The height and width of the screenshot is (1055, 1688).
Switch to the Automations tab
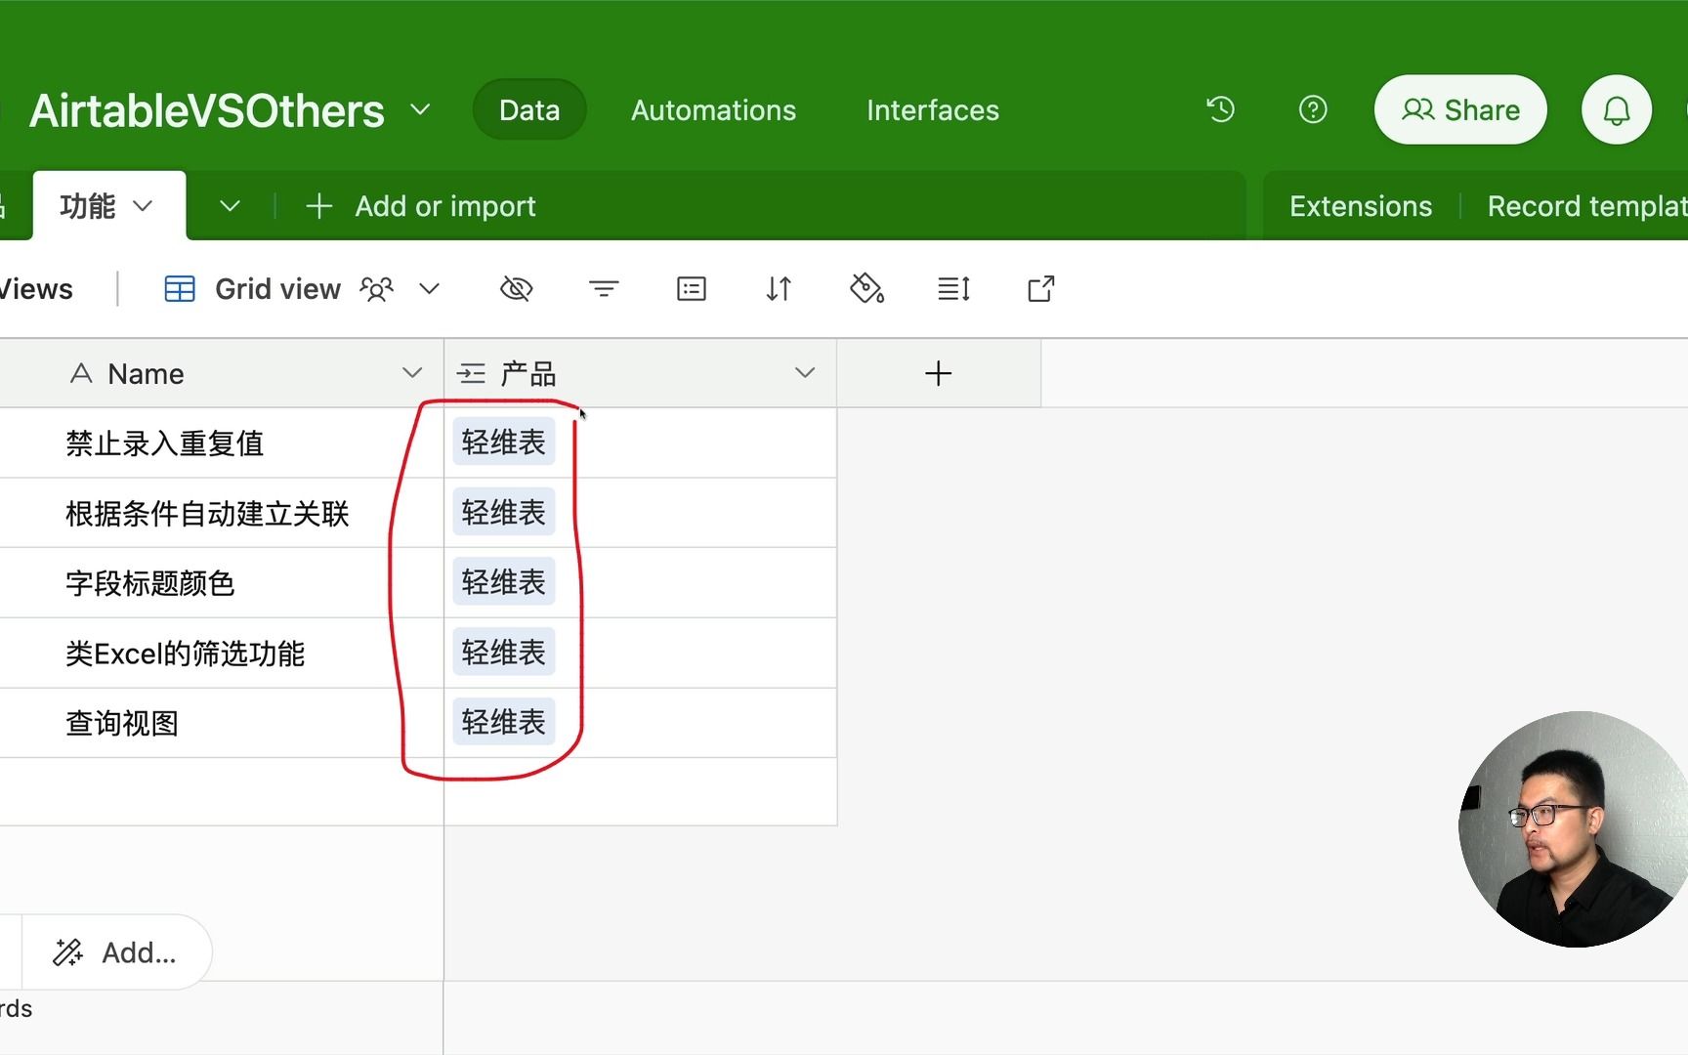[x=713, y=109]
